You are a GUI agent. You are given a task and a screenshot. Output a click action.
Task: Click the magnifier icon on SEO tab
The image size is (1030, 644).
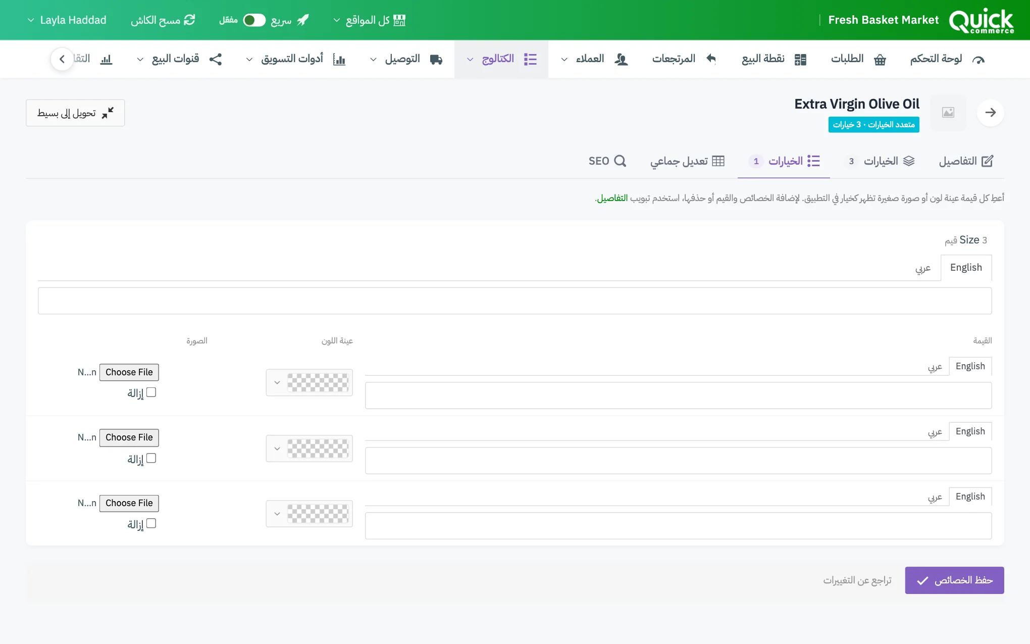pyautogui.click(x=620, y=161)
